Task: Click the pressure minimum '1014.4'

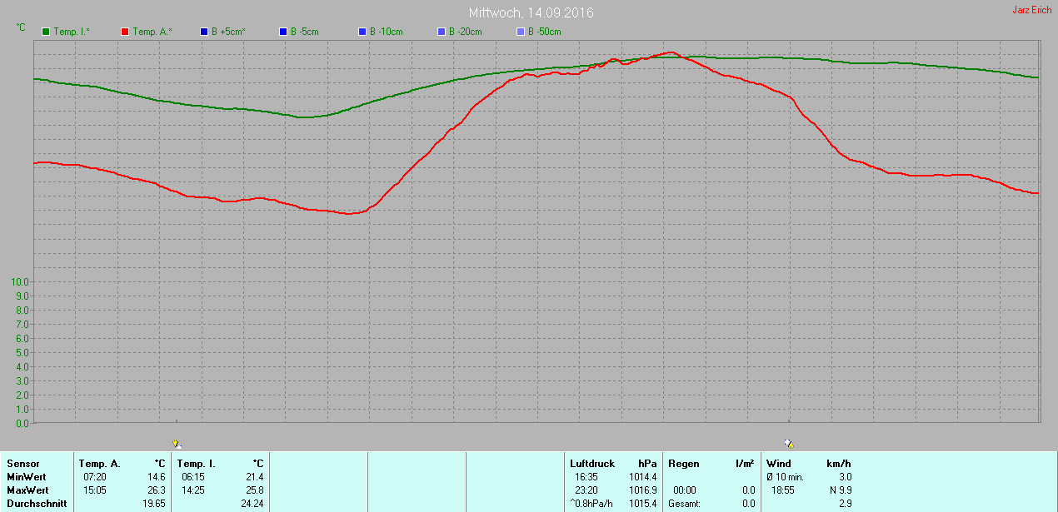Action: tap(643, 477)
